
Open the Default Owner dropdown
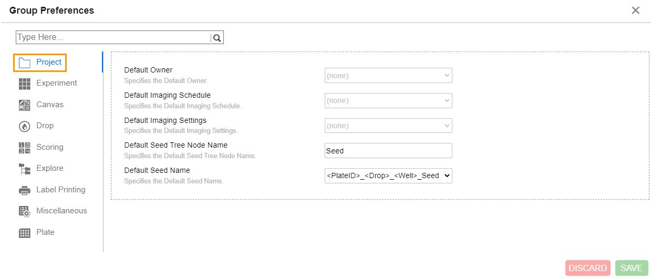pos(388,76)
